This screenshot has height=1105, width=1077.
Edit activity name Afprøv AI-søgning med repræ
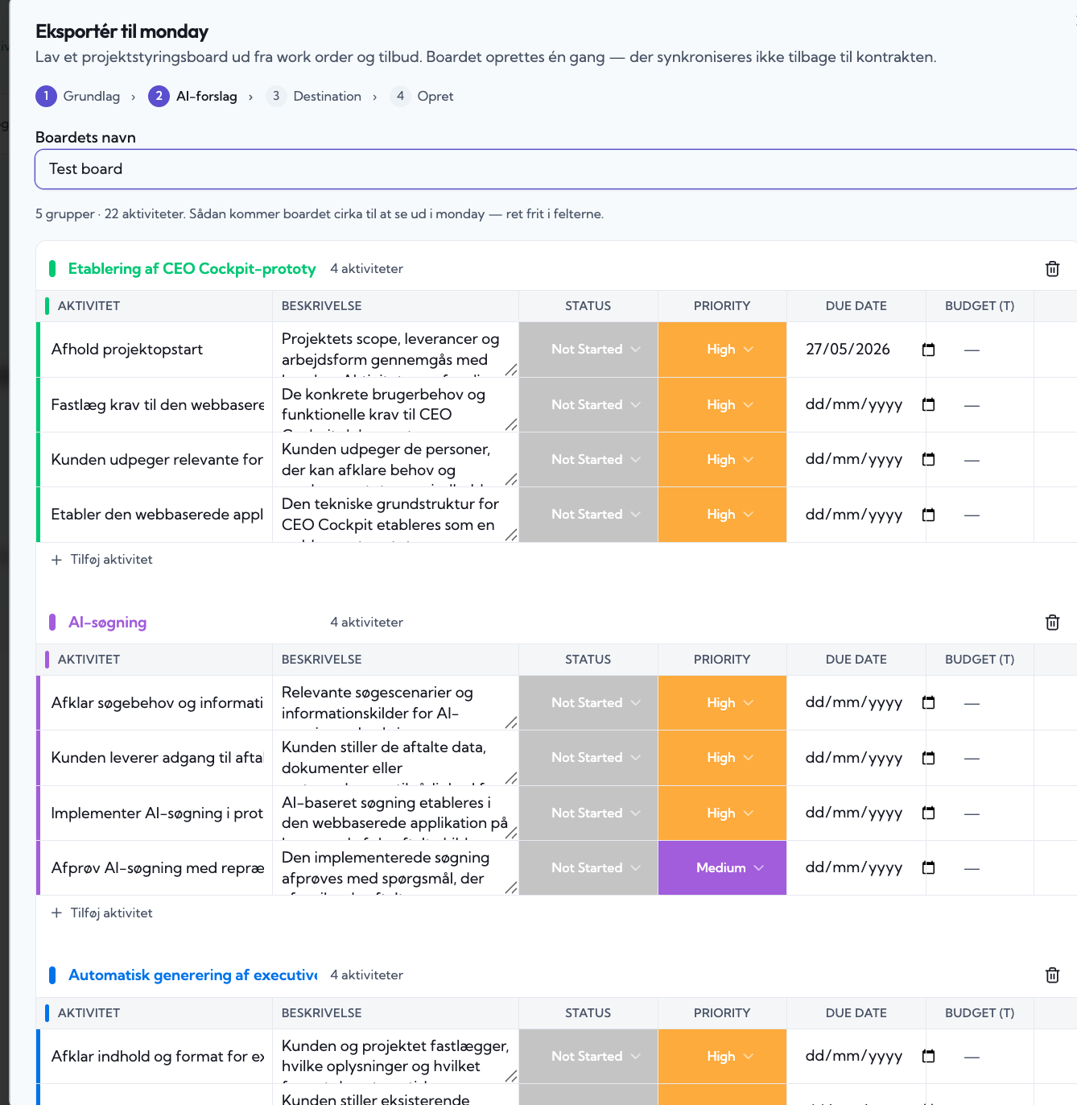[x=157, y=867]
